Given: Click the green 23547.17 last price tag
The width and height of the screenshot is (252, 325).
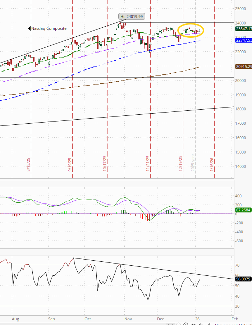Looking at the screenshot, I should 244,29.
